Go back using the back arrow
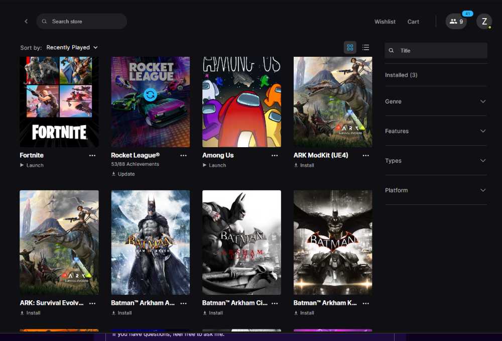The image size is (502, 341). coord(26,22)
